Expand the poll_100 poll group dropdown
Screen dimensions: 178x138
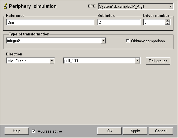coord(138,61)
